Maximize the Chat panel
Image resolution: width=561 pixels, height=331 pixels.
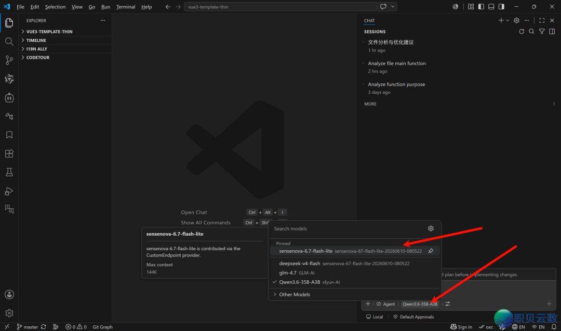point(542,20)
